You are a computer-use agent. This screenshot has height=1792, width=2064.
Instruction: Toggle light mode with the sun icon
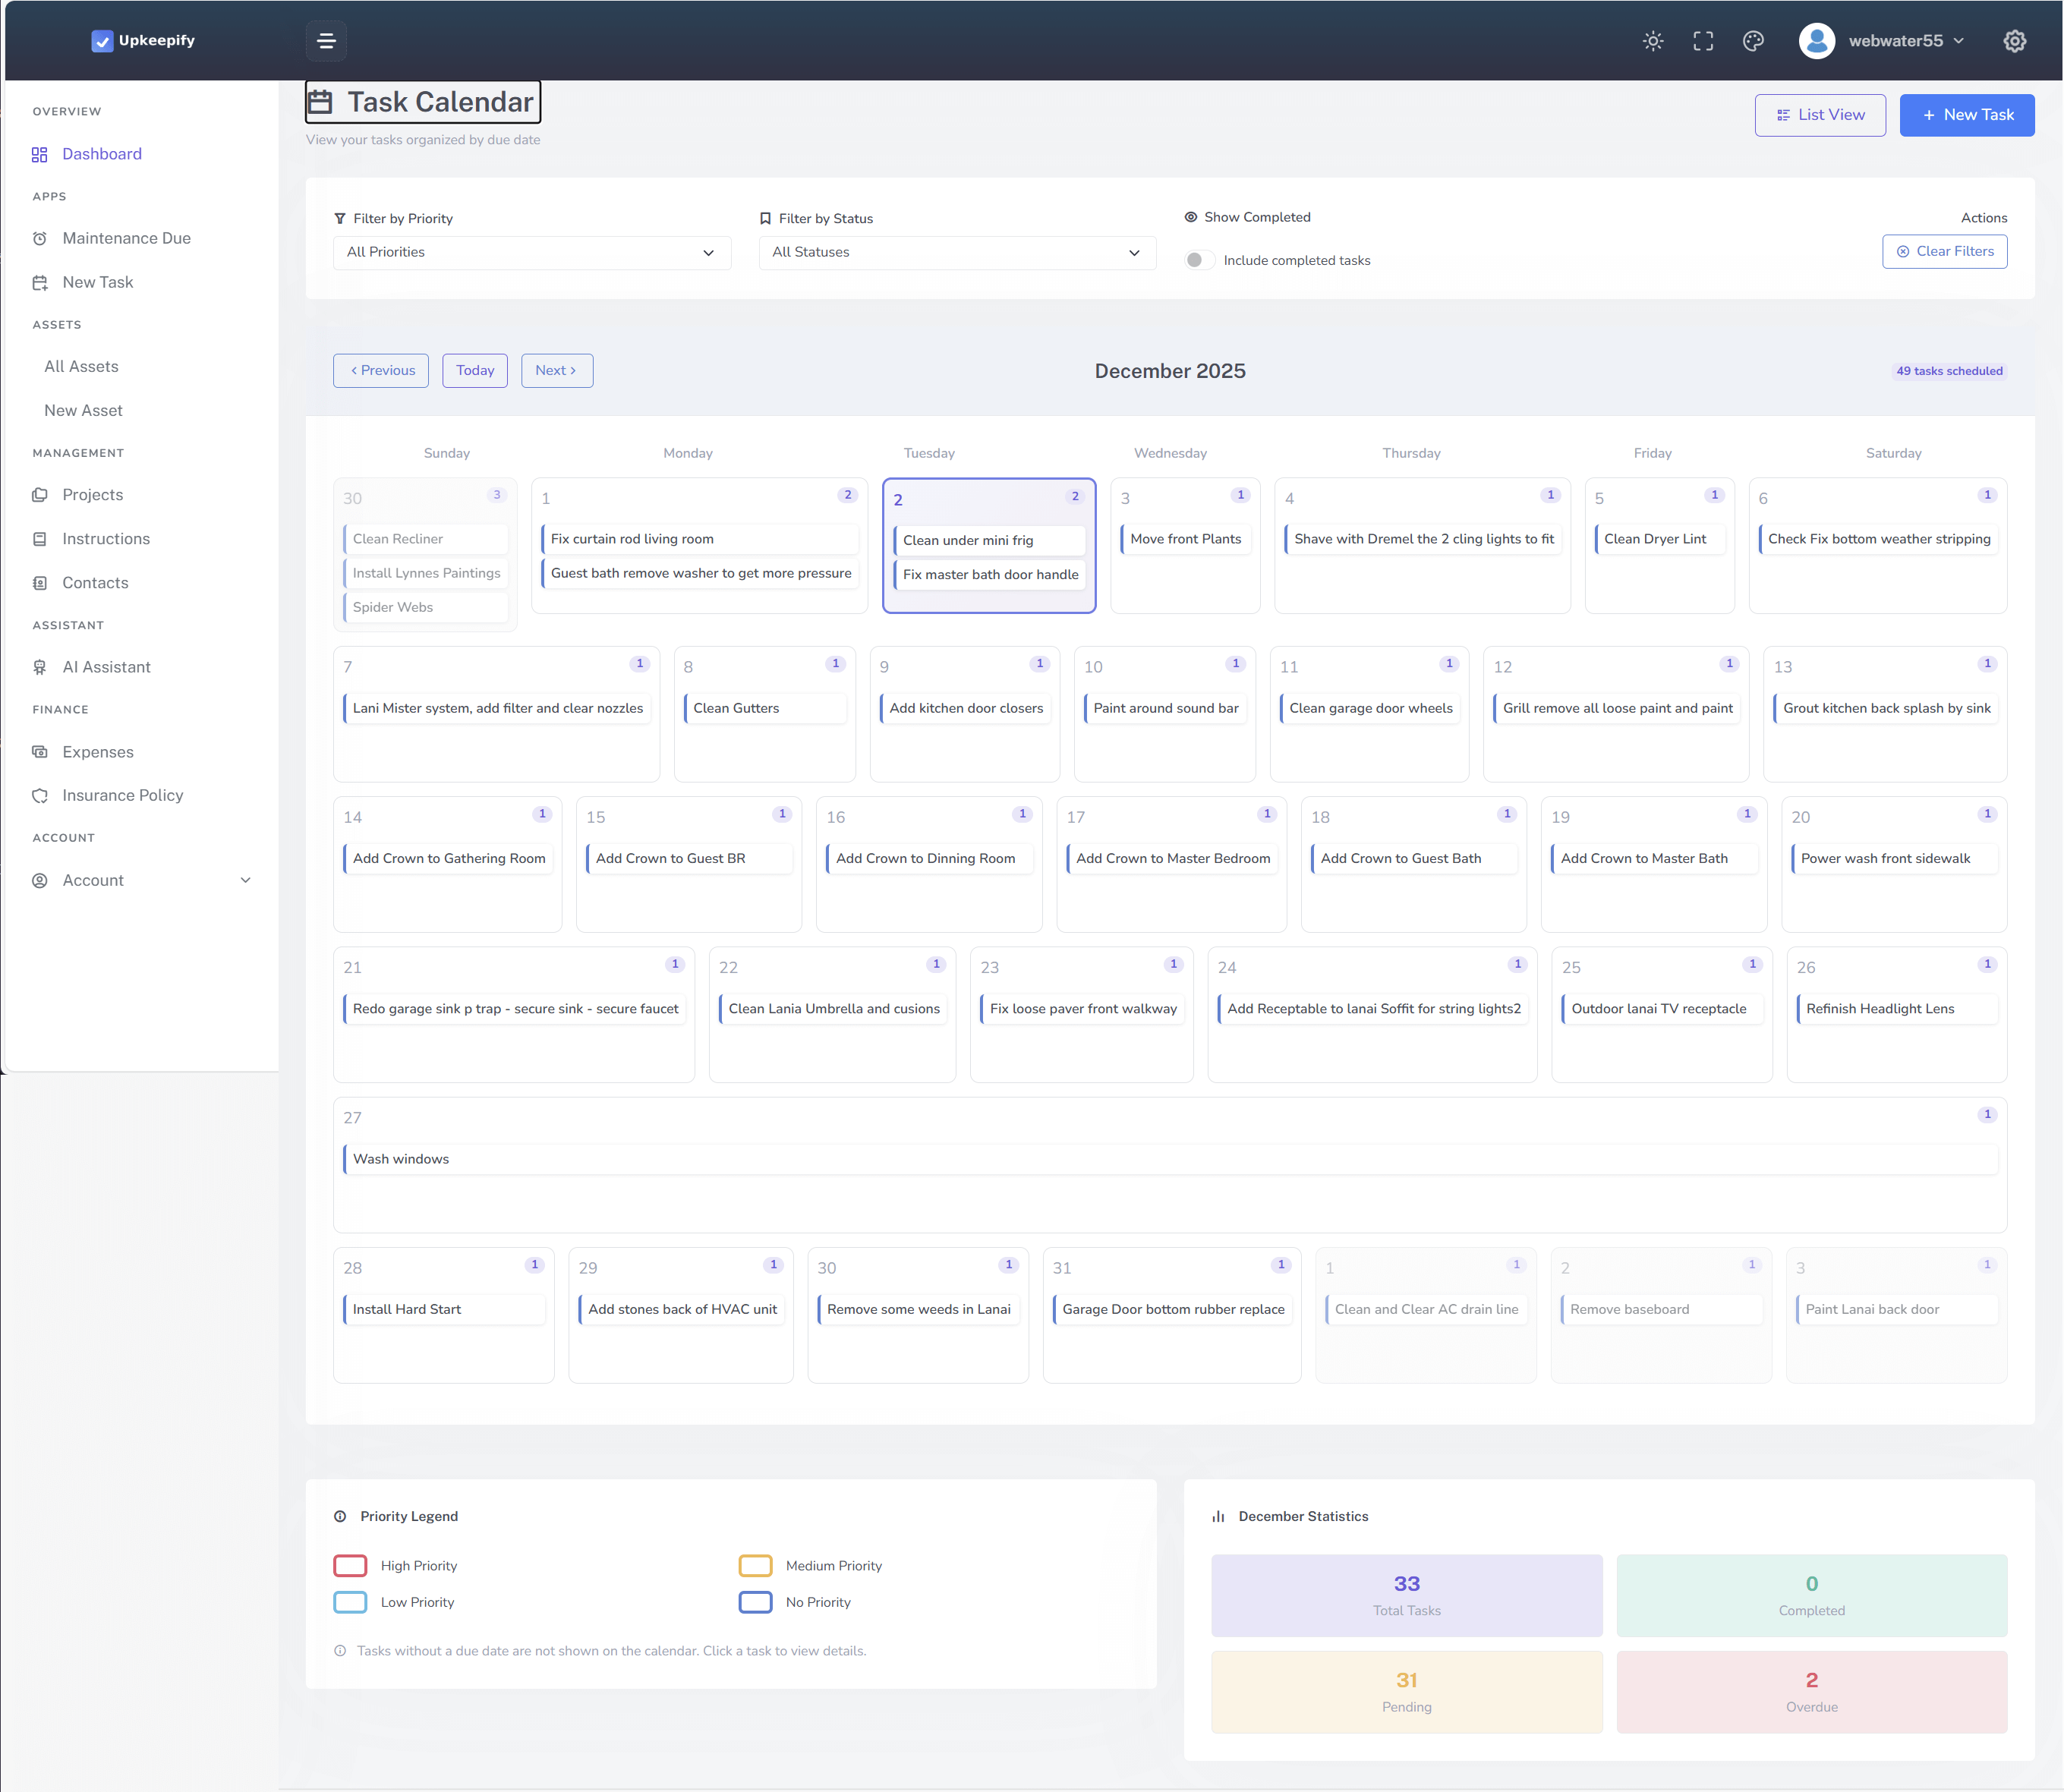[x=1652, y=41]
